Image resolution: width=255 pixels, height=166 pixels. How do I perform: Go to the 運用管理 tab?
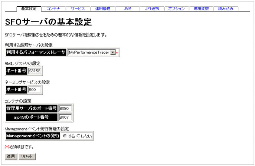tap(102, 9)
